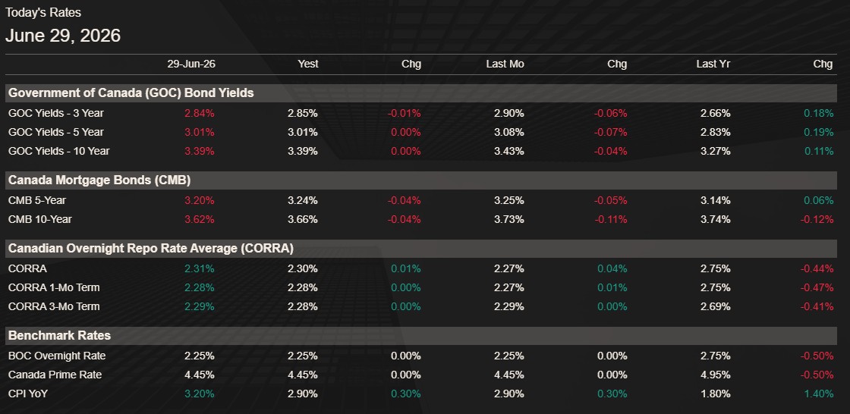Select the Yest column header
This screenshot has width=850, height=414.
308,64
